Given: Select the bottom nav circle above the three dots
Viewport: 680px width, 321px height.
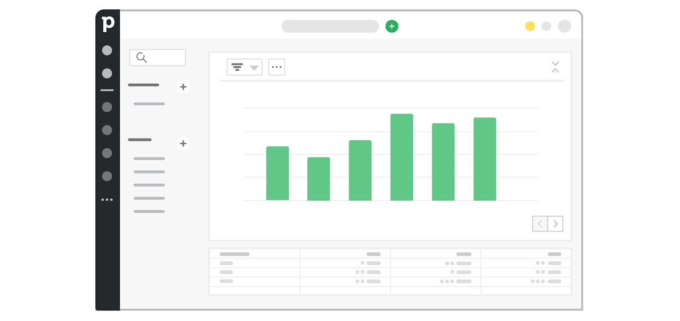Looking at the screenshot, I should [107, 176].
